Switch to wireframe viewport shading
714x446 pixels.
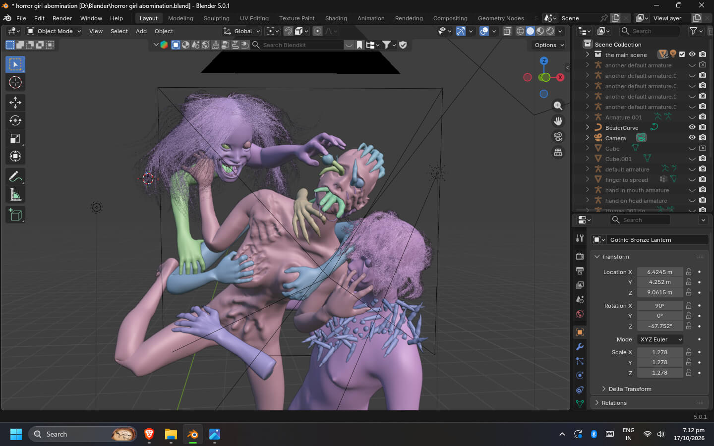coord(520,31)
